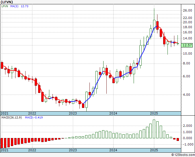Image resolution: width=195 pixels, height=157 pixels.
Task: Click 2022 on the price chart timeline
Action: pos(32,113)
